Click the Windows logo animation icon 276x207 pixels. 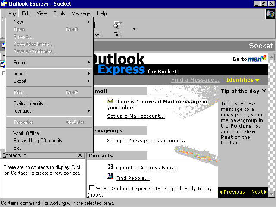(x=270, y=14)
